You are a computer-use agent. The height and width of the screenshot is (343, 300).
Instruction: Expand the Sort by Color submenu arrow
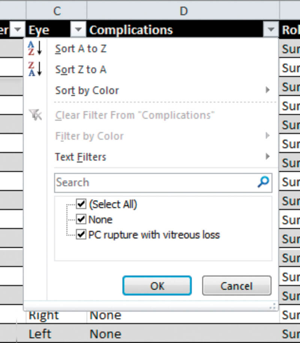tap(267, 90)
